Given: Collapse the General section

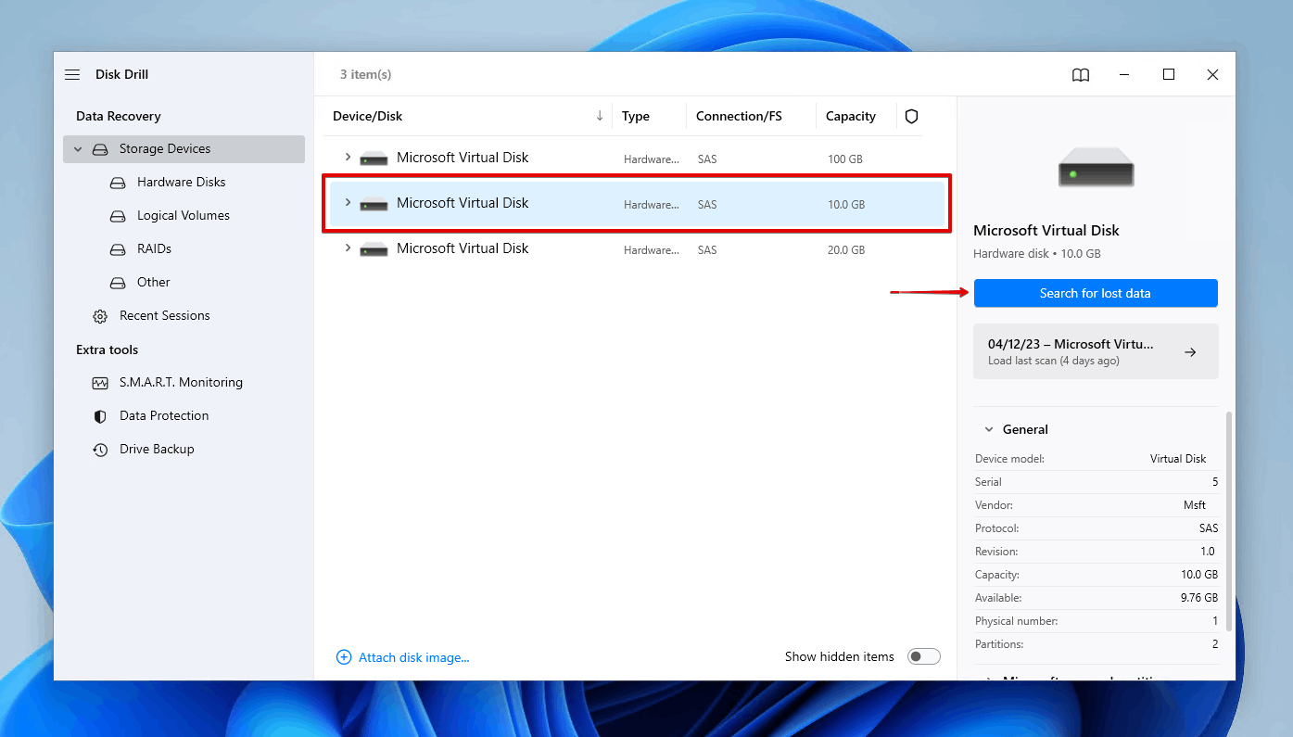Looking at the screenshot, I should pyautogui.click(x=989, y=430).
